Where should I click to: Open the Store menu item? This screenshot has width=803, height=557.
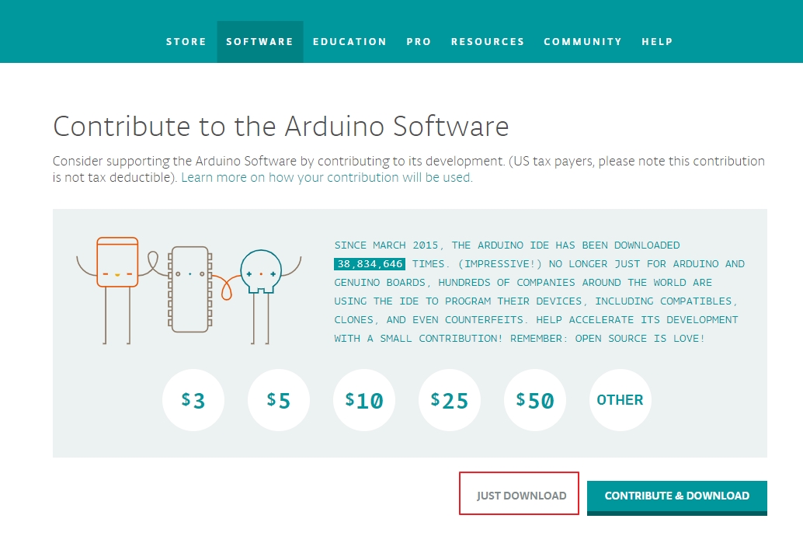pos(186,42)
